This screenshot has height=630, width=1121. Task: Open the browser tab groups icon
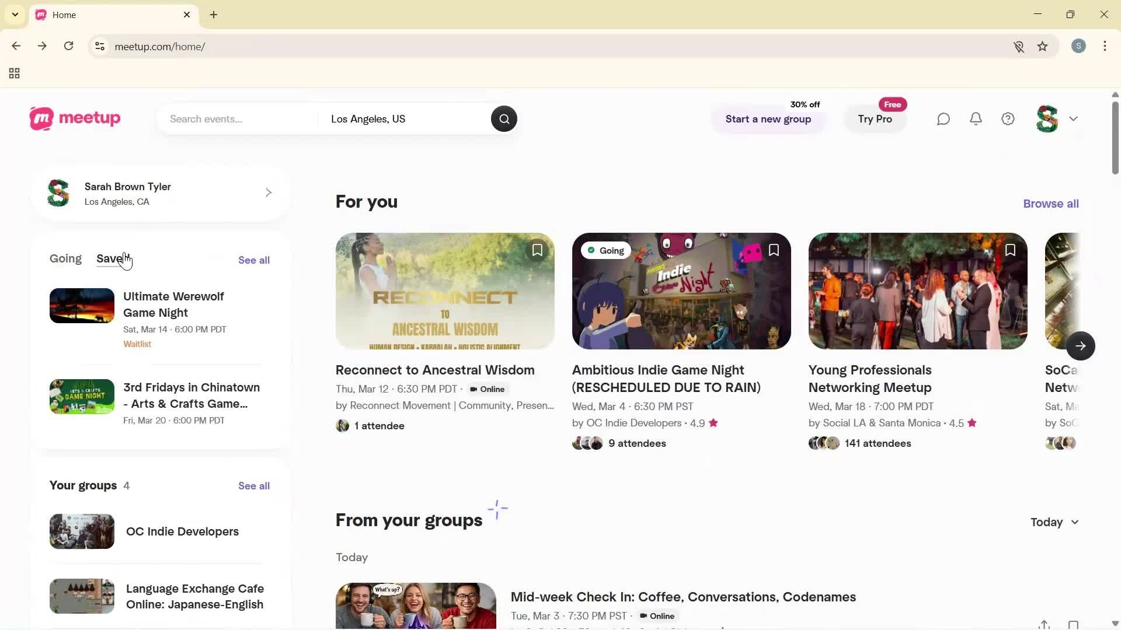click(x=13, y=73)
